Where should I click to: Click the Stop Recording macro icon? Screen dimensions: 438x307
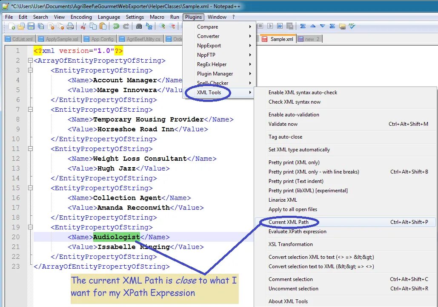[260, 26]
